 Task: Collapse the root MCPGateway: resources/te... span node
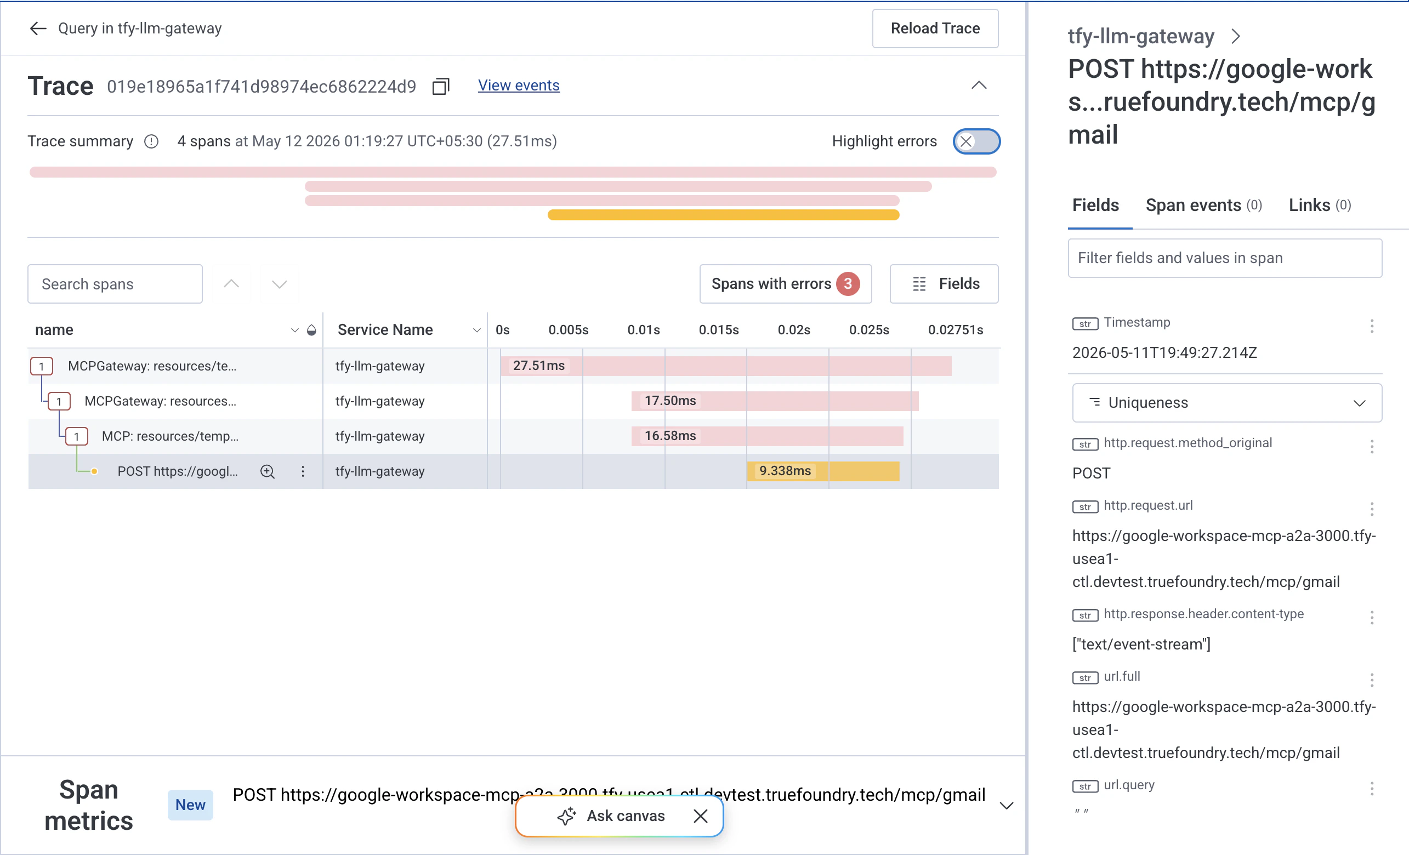(x=41, y=366)
